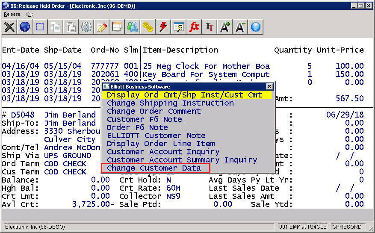This screenshot has width=375, height=233.
Task: Click the Item-Description column header
Action: 180,50
